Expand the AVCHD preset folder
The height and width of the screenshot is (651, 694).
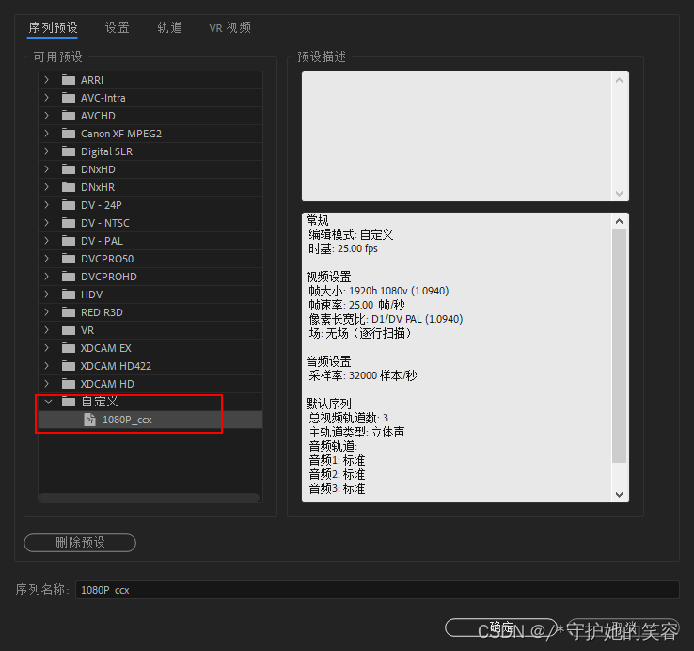click(46, 116)
